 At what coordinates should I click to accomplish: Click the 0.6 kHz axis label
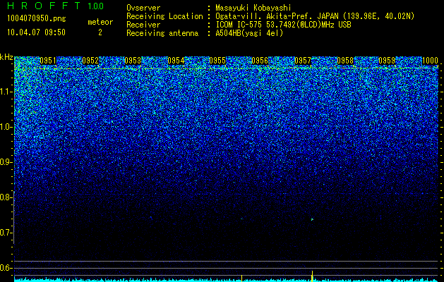click(6, 268)
